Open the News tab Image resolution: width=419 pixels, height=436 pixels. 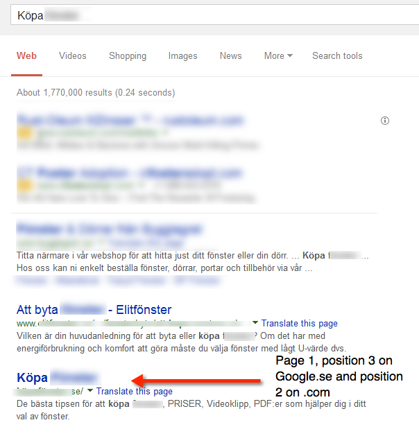click(x=230, y=56)
